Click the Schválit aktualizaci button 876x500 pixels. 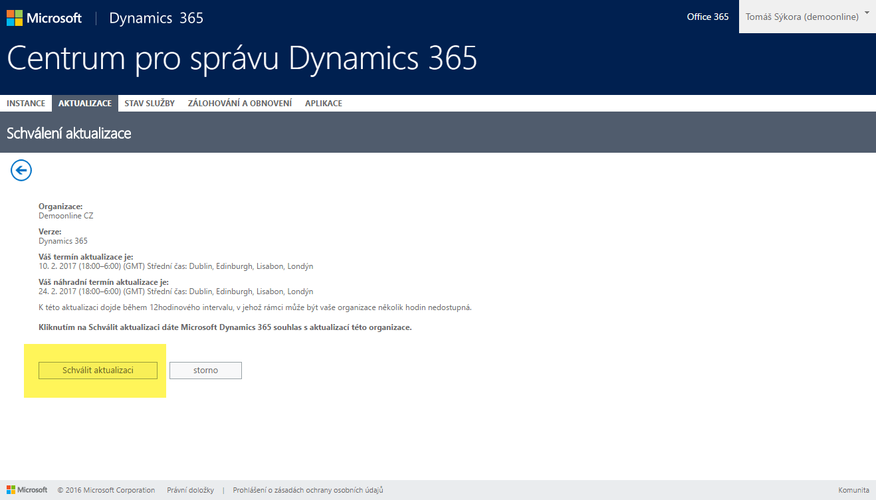(98, 371)
